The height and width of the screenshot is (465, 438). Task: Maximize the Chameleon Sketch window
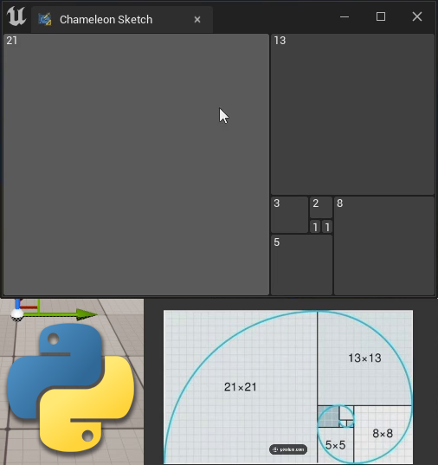381,16
